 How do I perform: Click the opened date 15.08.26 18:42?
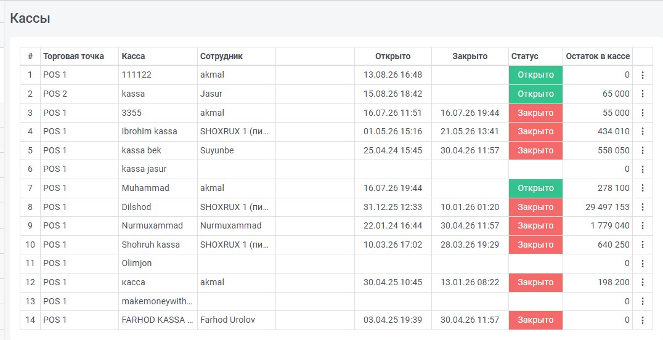393,94
